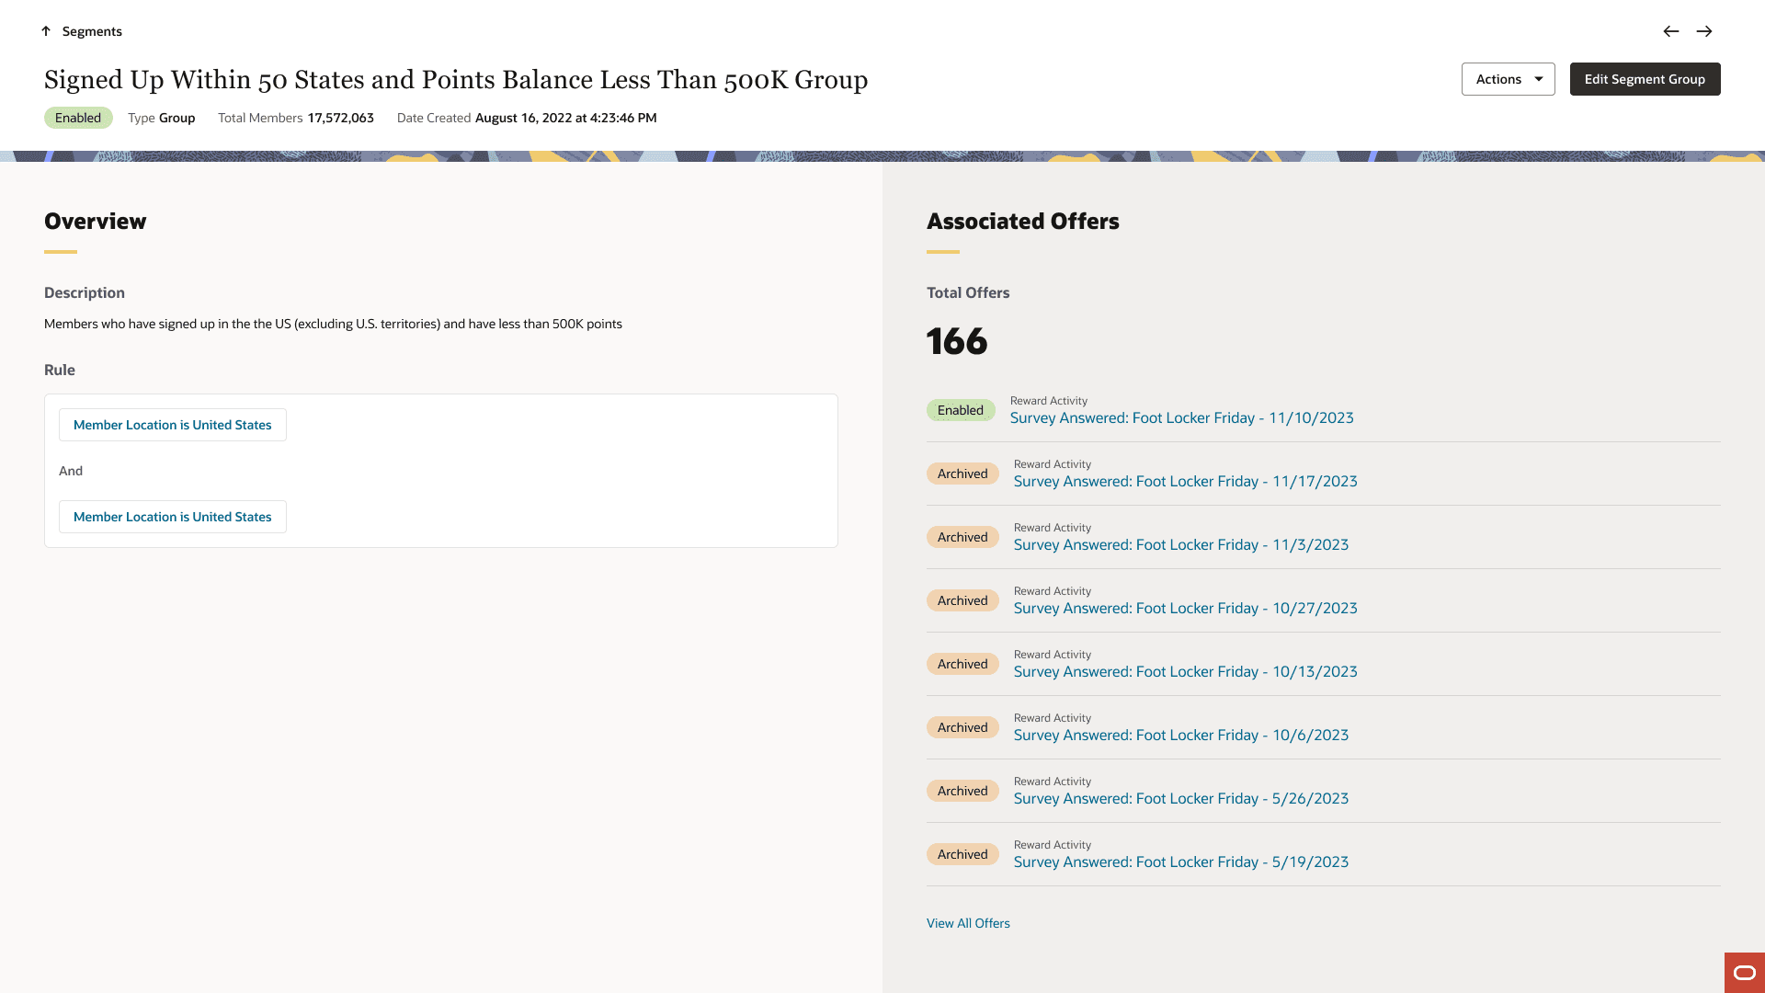
Task: Open Foot Locker Friday 11/10/2023 offer
Action: pos(1181,418)
